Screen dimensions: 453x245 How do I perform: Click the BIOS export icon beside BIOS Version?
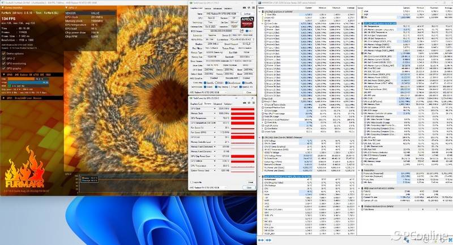(x=241, y=32)
